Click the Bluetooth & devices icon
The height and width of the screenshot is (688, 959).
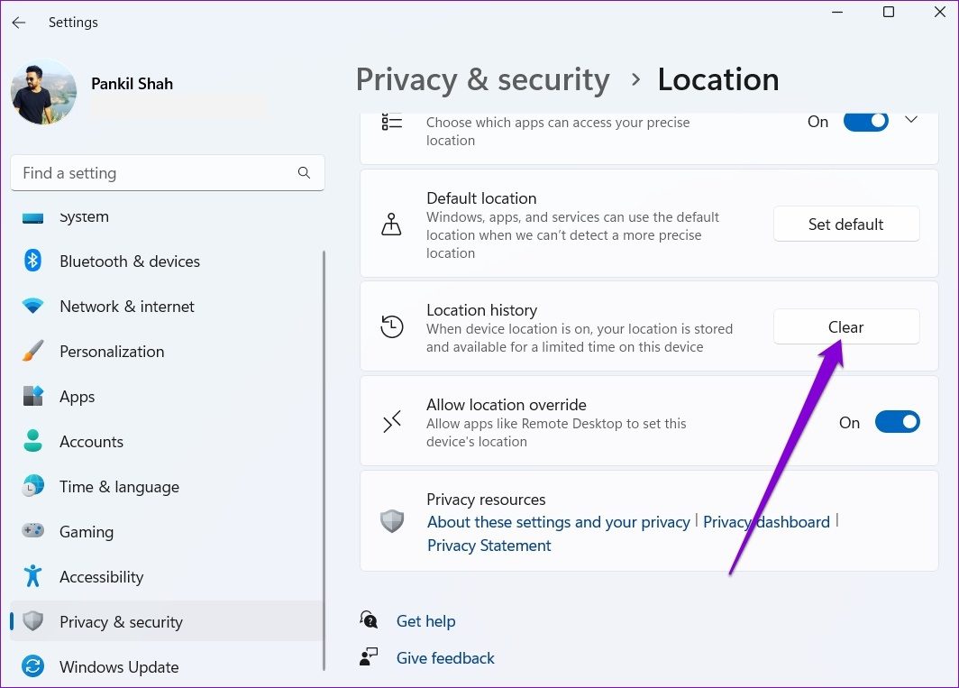pyautogui.click(x=33, y=261)
